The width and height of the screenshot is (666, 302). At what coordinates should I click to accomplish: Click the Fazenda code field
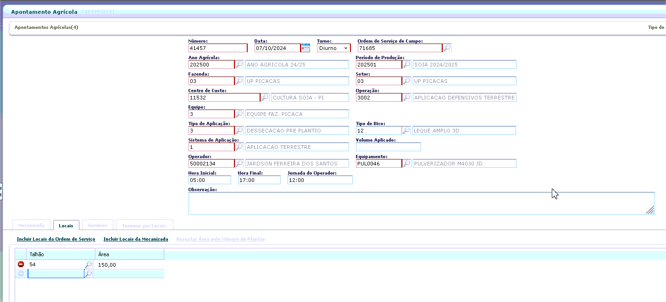[x=211, y=81]
